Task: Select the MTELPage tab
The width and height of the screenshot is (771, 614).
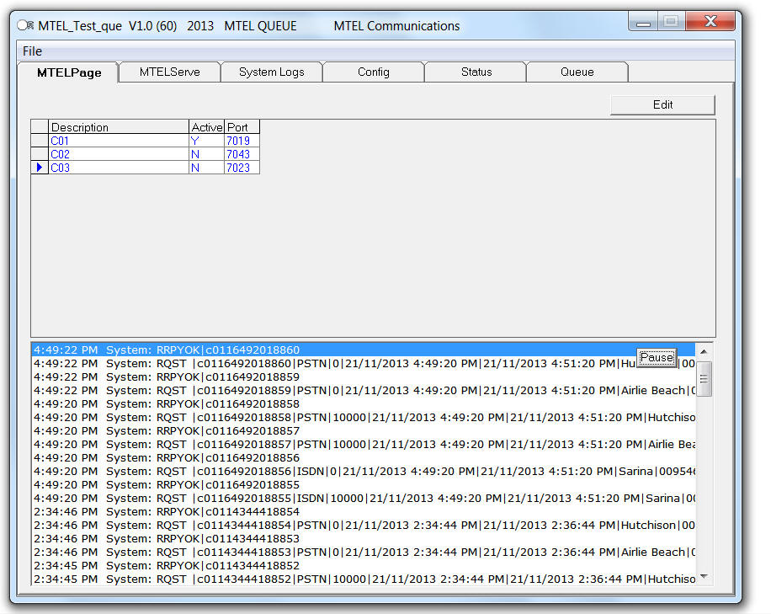Action: pos(69,72)
